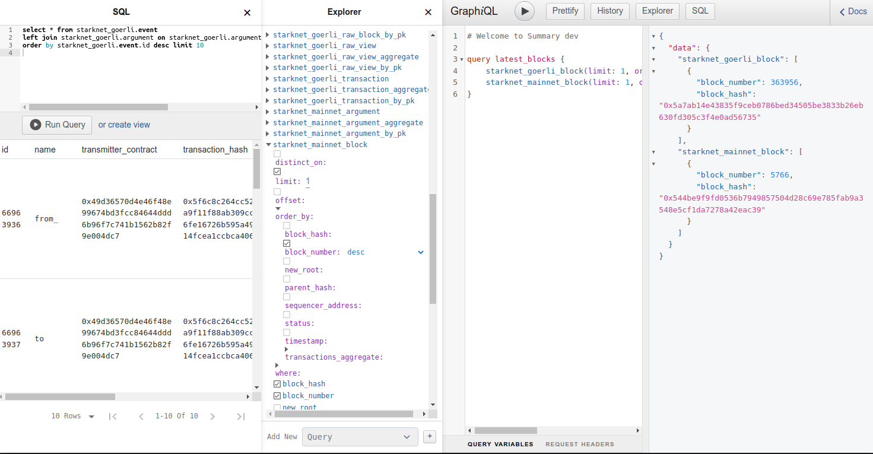Click block_number value 363956 in response
This screenshot has height=454, width=873.
coord(785,82)
